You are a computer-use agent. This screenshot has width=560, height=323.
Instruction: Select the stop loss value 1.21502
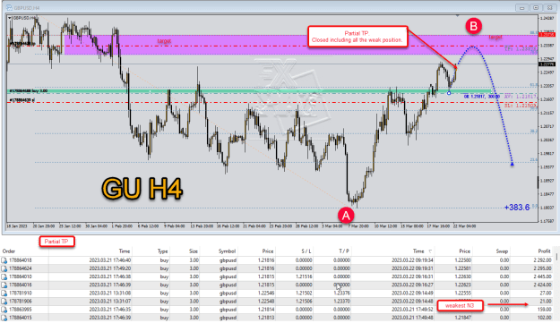coord(304,293)
